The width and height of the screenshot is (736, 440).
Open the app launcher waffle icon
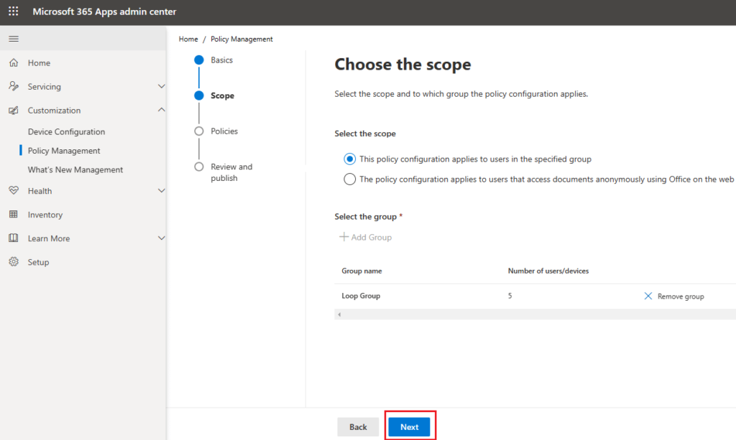click(x=13, y=11)
